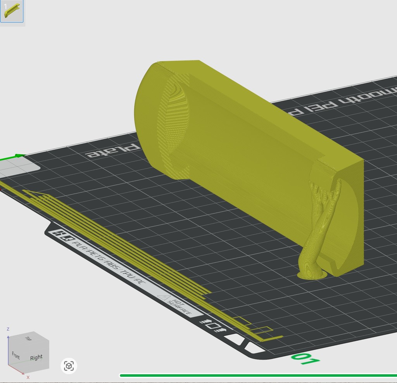Click the Right face of view cube

pyautogui.click(x=36, y=357)
